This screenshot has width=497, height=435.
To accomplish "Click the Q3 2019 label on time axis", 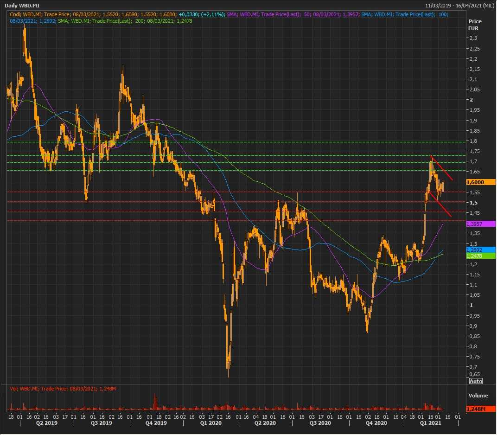I will click(x=101, y=423).
